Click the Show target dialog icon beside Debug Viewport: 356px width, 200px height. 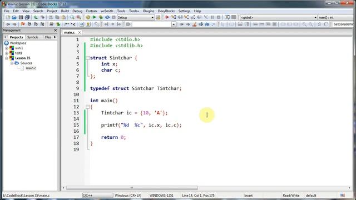(158, 17)
